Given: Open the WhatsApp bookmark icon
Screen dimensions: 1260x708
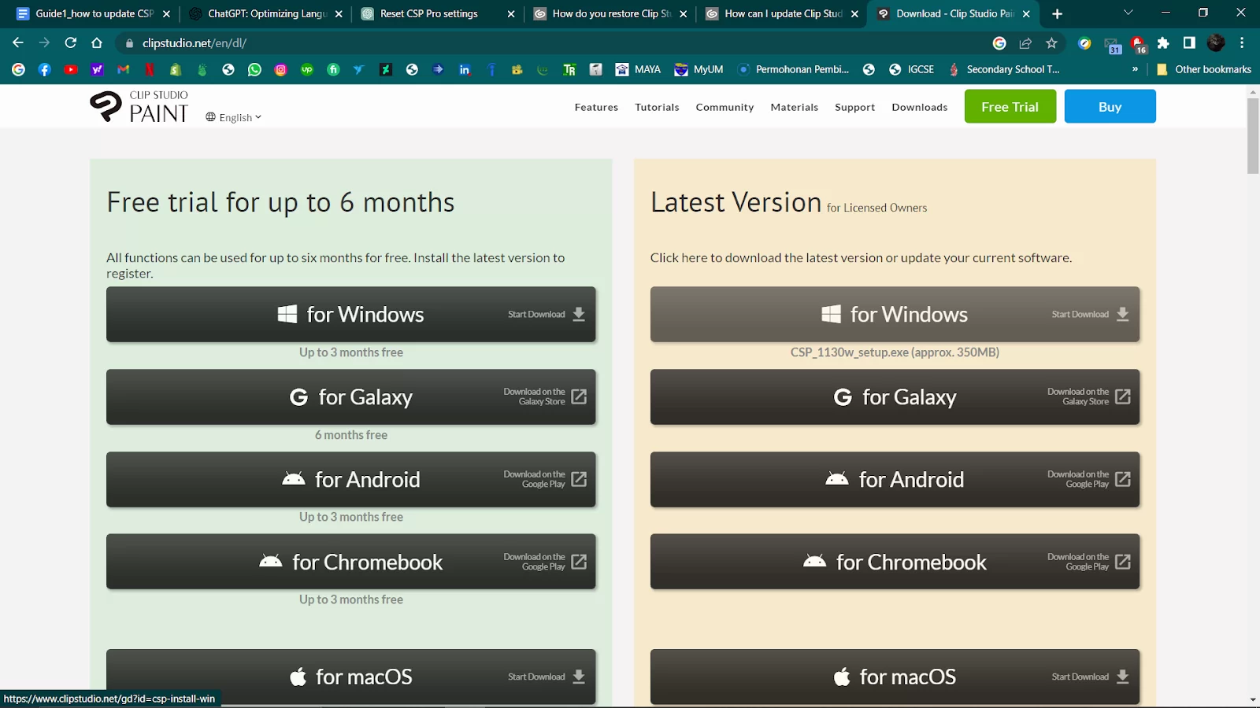Looking at the screenshot, I should tap(254, 69).
